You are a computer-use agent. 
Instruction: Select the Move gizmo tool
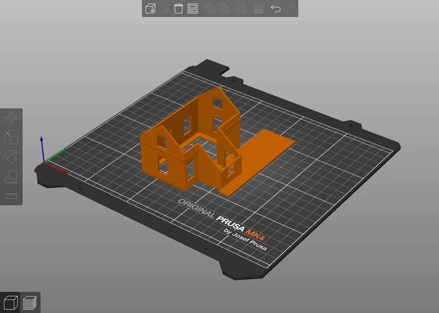point(11,117)
